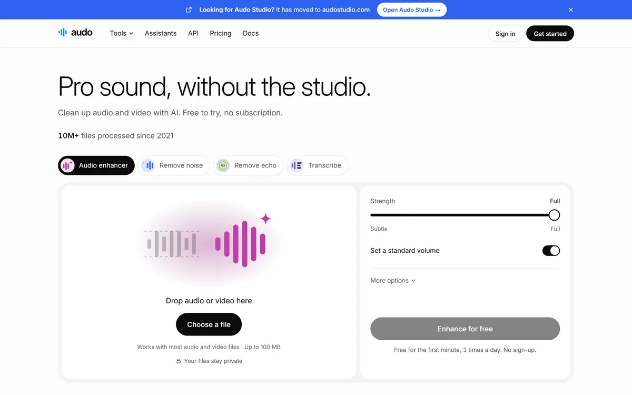Select the Remove noise tab
This screenshot has width=632, height=395.
click(x=174, y=165)
